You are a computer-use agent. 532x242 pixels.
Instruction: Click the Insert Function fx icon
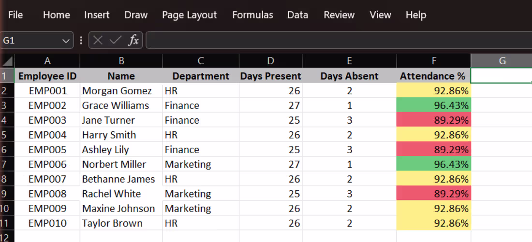[x=133, y=41]
